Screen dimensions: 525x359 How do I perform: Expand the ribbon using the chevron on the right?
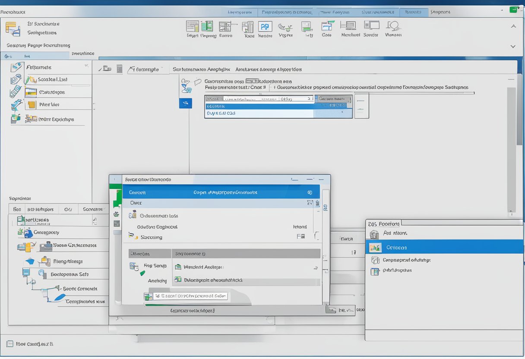point(513,46)
